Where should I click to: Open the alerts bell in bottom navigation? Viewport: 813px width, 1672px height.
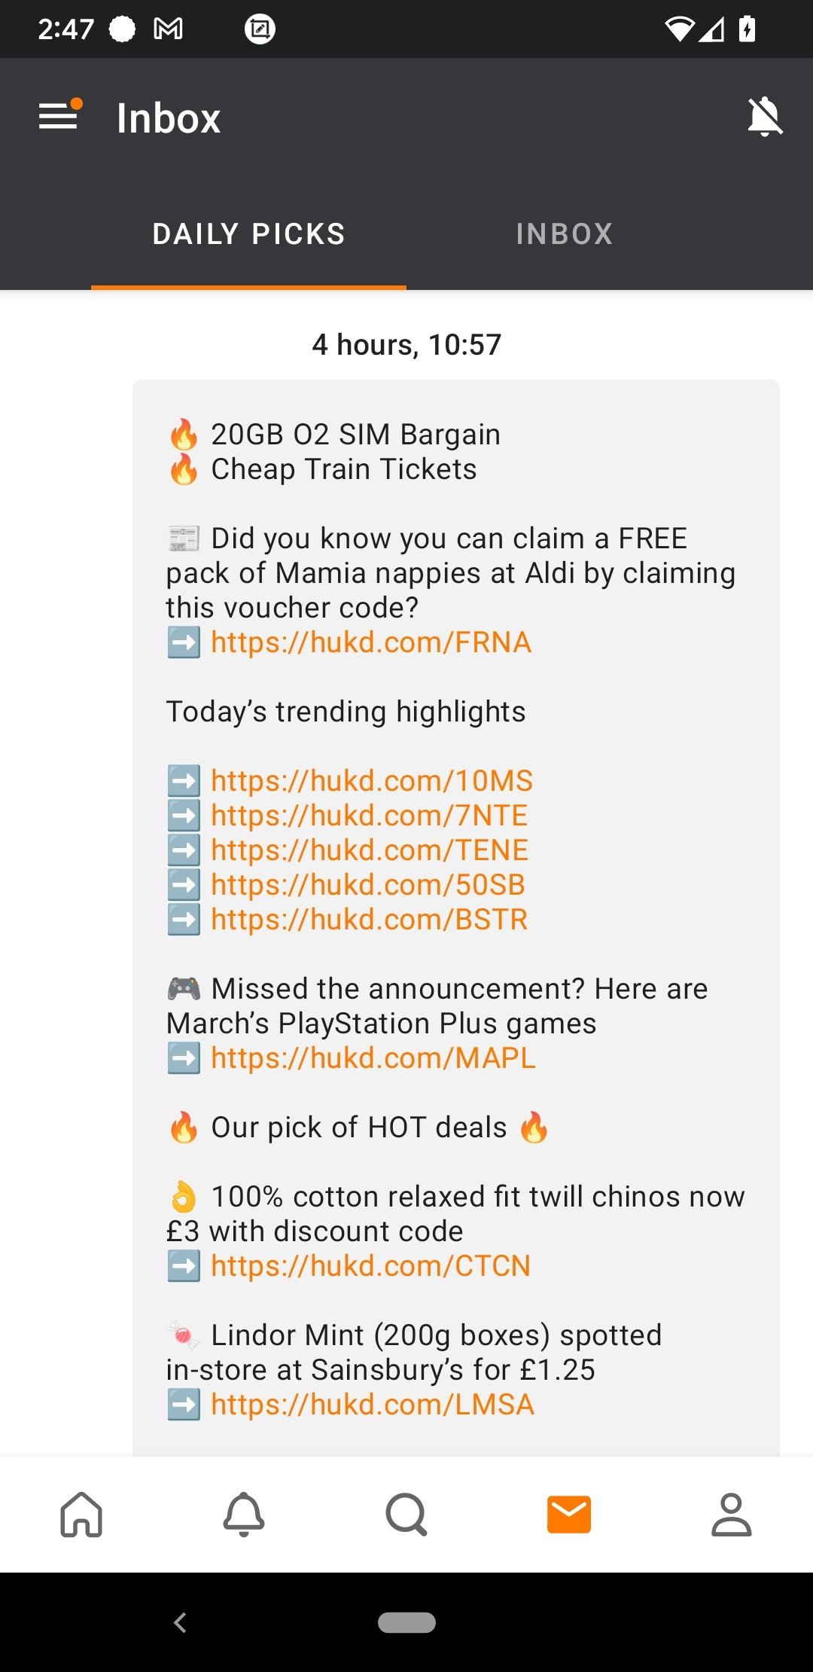[244, 1514]
